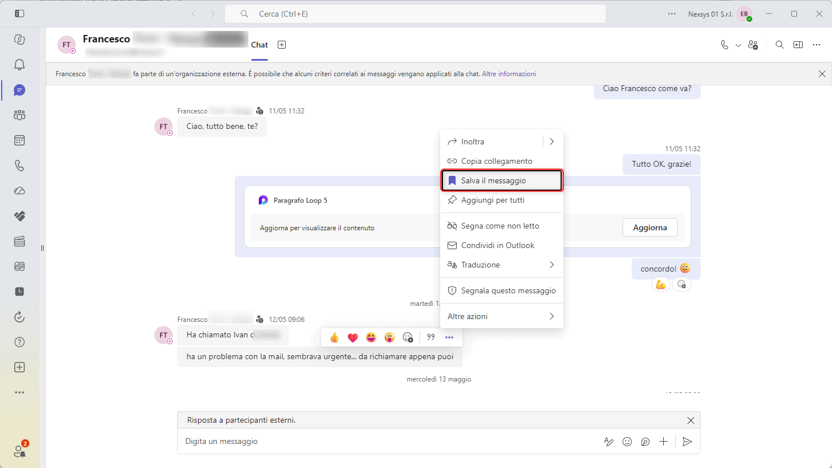Open the emoji picker in the compose box
The image size is (832, 468).
[627, 442]
